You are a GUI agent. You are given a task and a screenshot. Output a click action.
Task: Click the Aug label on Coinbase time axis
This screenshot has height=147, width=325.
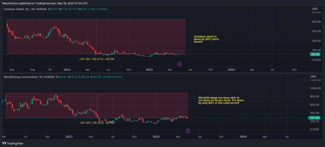[x=32, y=70]
